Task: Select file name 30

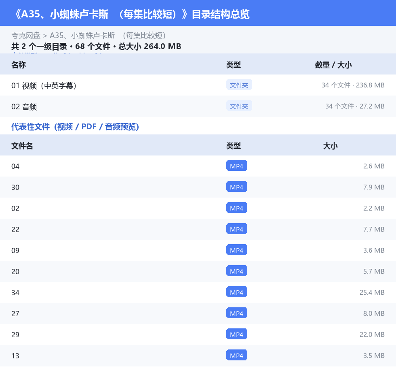Action: 15,187
